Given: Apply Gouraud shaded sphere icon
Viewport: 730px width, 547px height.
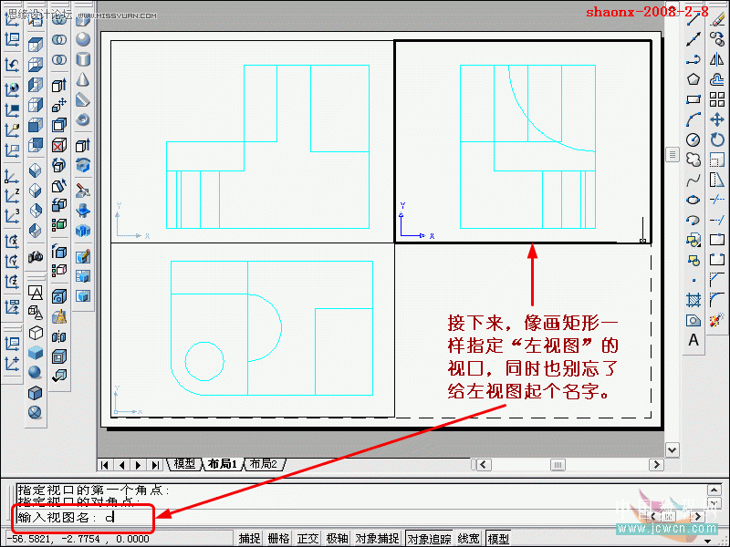Looking at the screenshot, I should [x=36, y=372].
